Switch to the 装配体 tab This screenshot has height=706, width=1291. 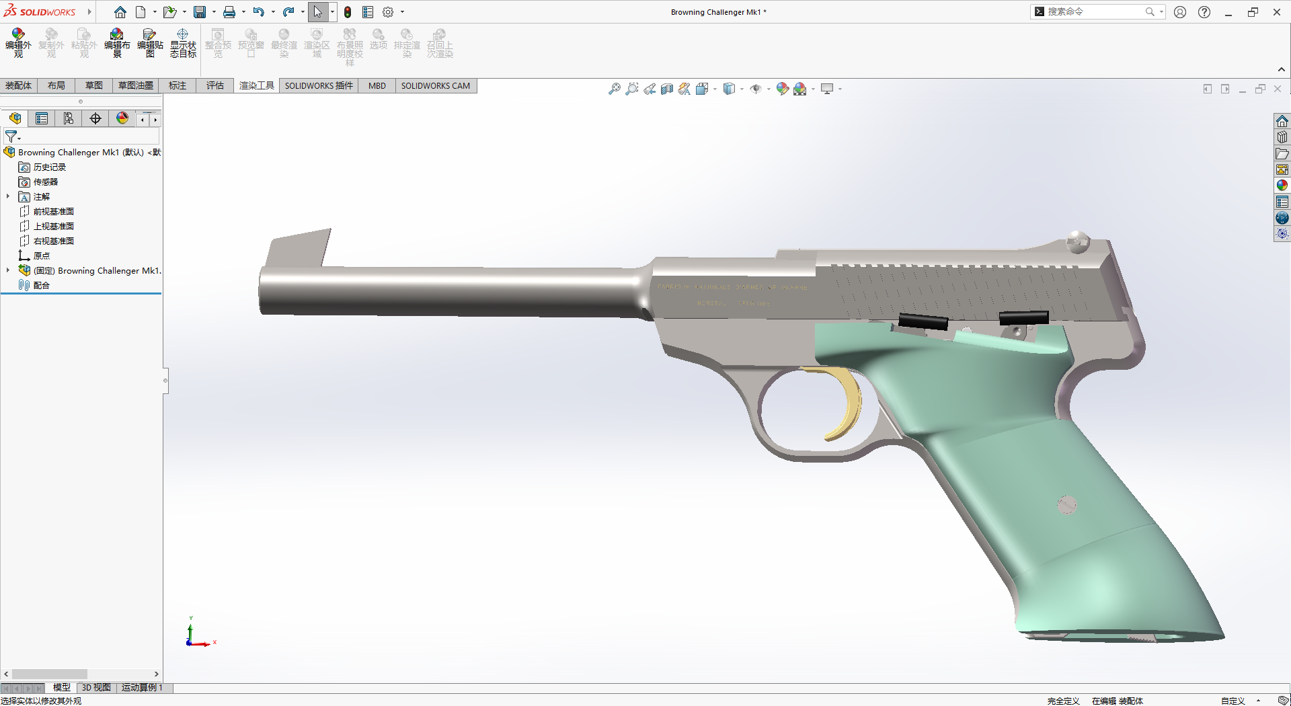[18, 85]
